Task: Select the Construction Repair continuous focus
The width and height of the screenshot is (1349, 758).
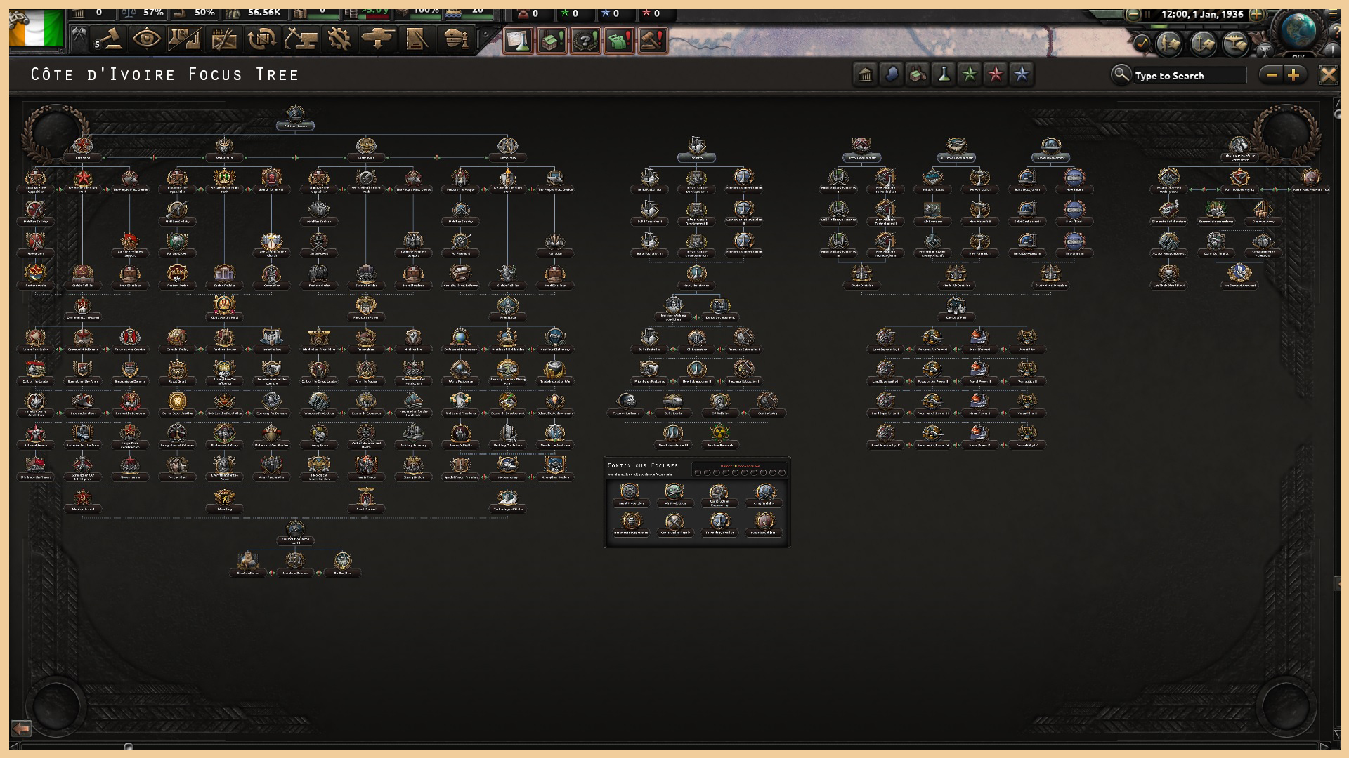Action: [x=674, y=524]
